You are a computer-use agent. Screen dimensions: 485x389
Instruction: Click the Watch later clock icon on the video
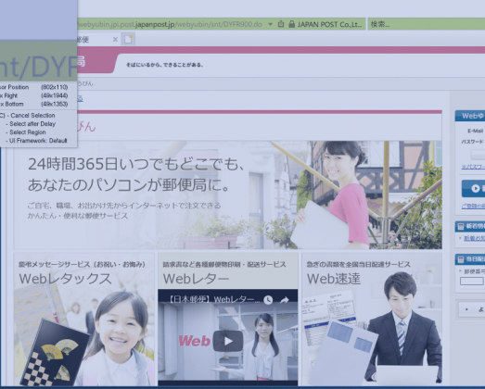click(268, 299)
